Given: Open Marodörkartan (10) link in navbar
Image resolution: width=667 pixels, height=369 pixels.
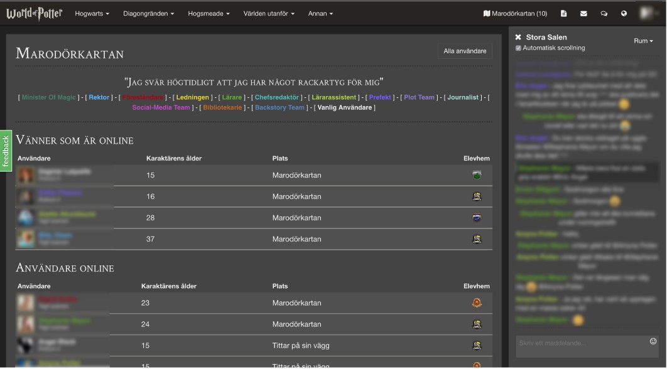Looking at the screenshot, I should [x=515, y=13].
